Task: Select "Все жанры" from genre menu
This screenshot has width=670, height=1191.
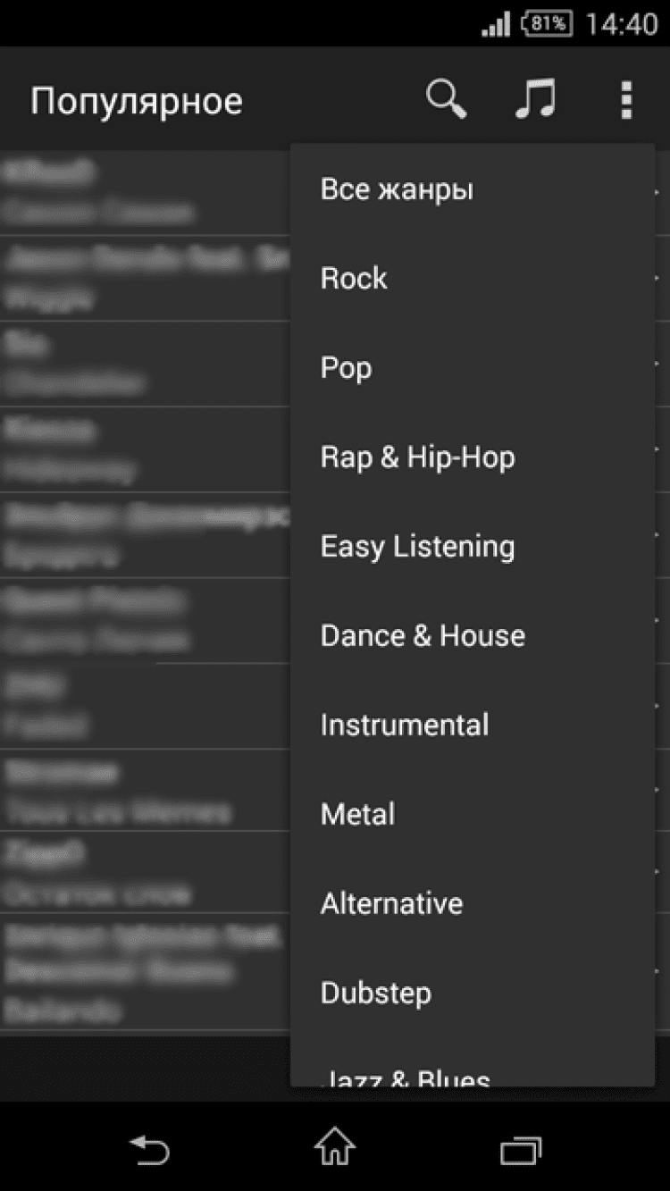Action: point(397,189)
